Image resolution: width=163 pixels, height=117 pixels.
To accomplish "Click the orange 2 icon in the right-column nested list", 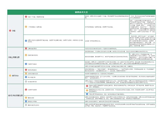I will click(x=87, y=90).
